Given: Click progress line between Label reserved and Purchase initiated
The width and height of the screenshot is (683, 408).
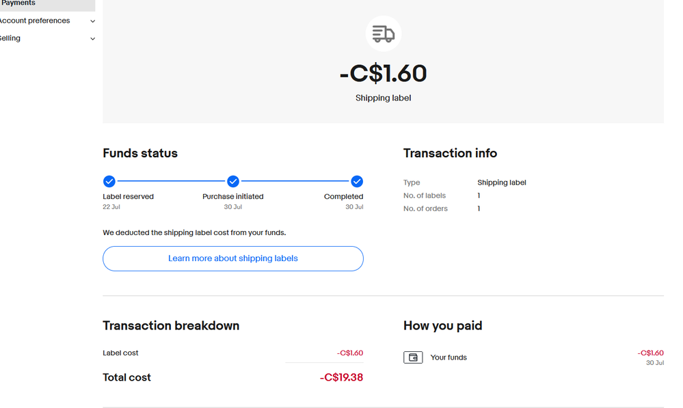Looking at the screenshot, I should tap(171, 181).
